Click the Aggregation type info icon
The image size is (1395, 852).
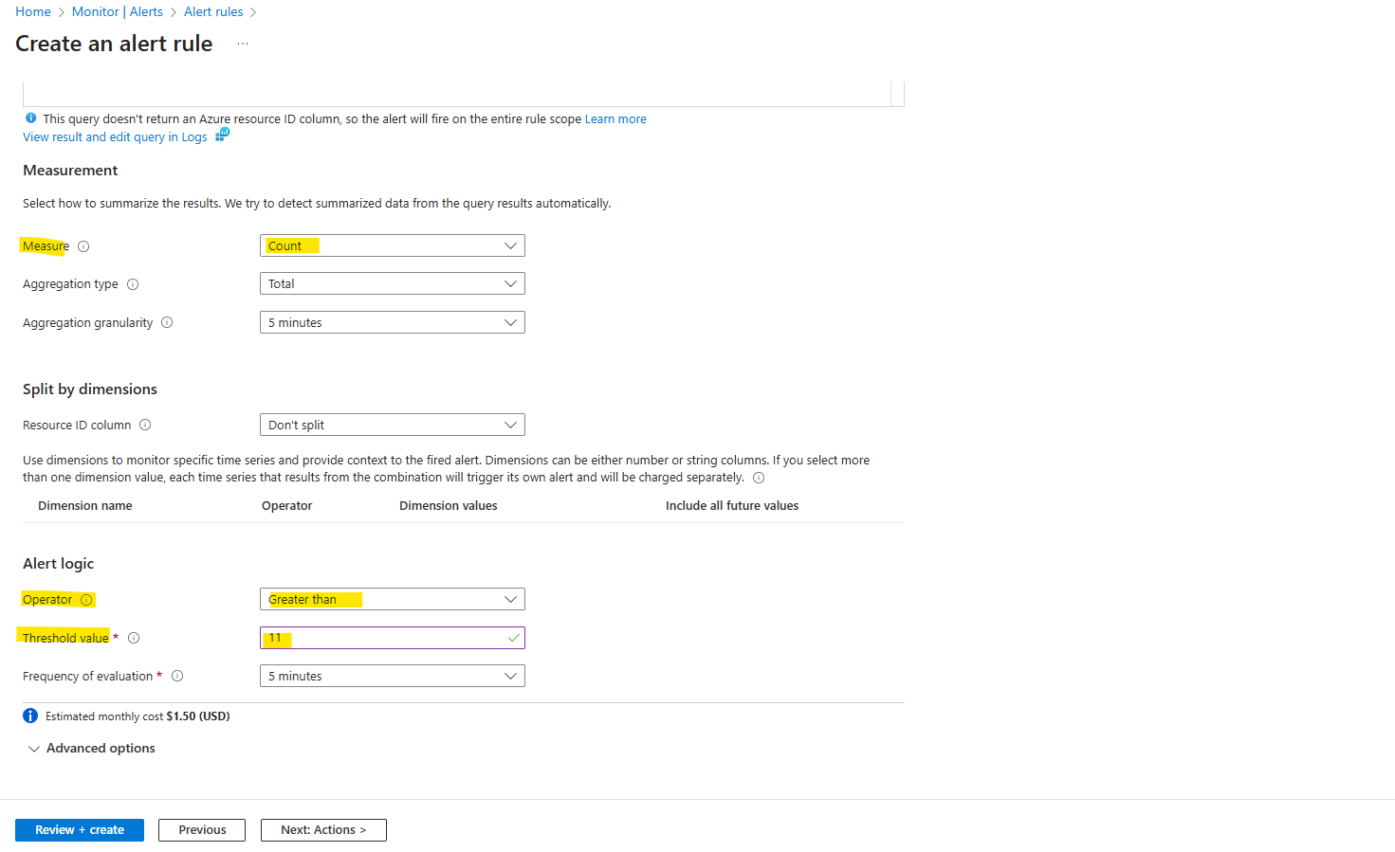(133, 284)
